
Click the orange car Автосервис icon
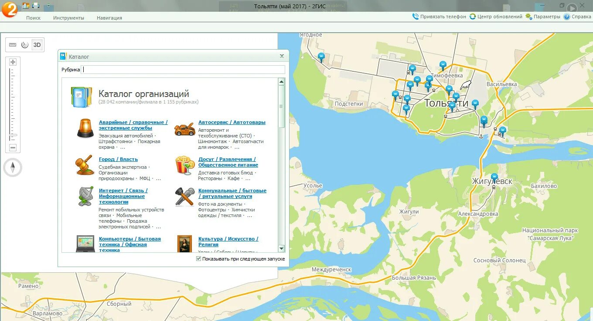click(x=184, y=129)
